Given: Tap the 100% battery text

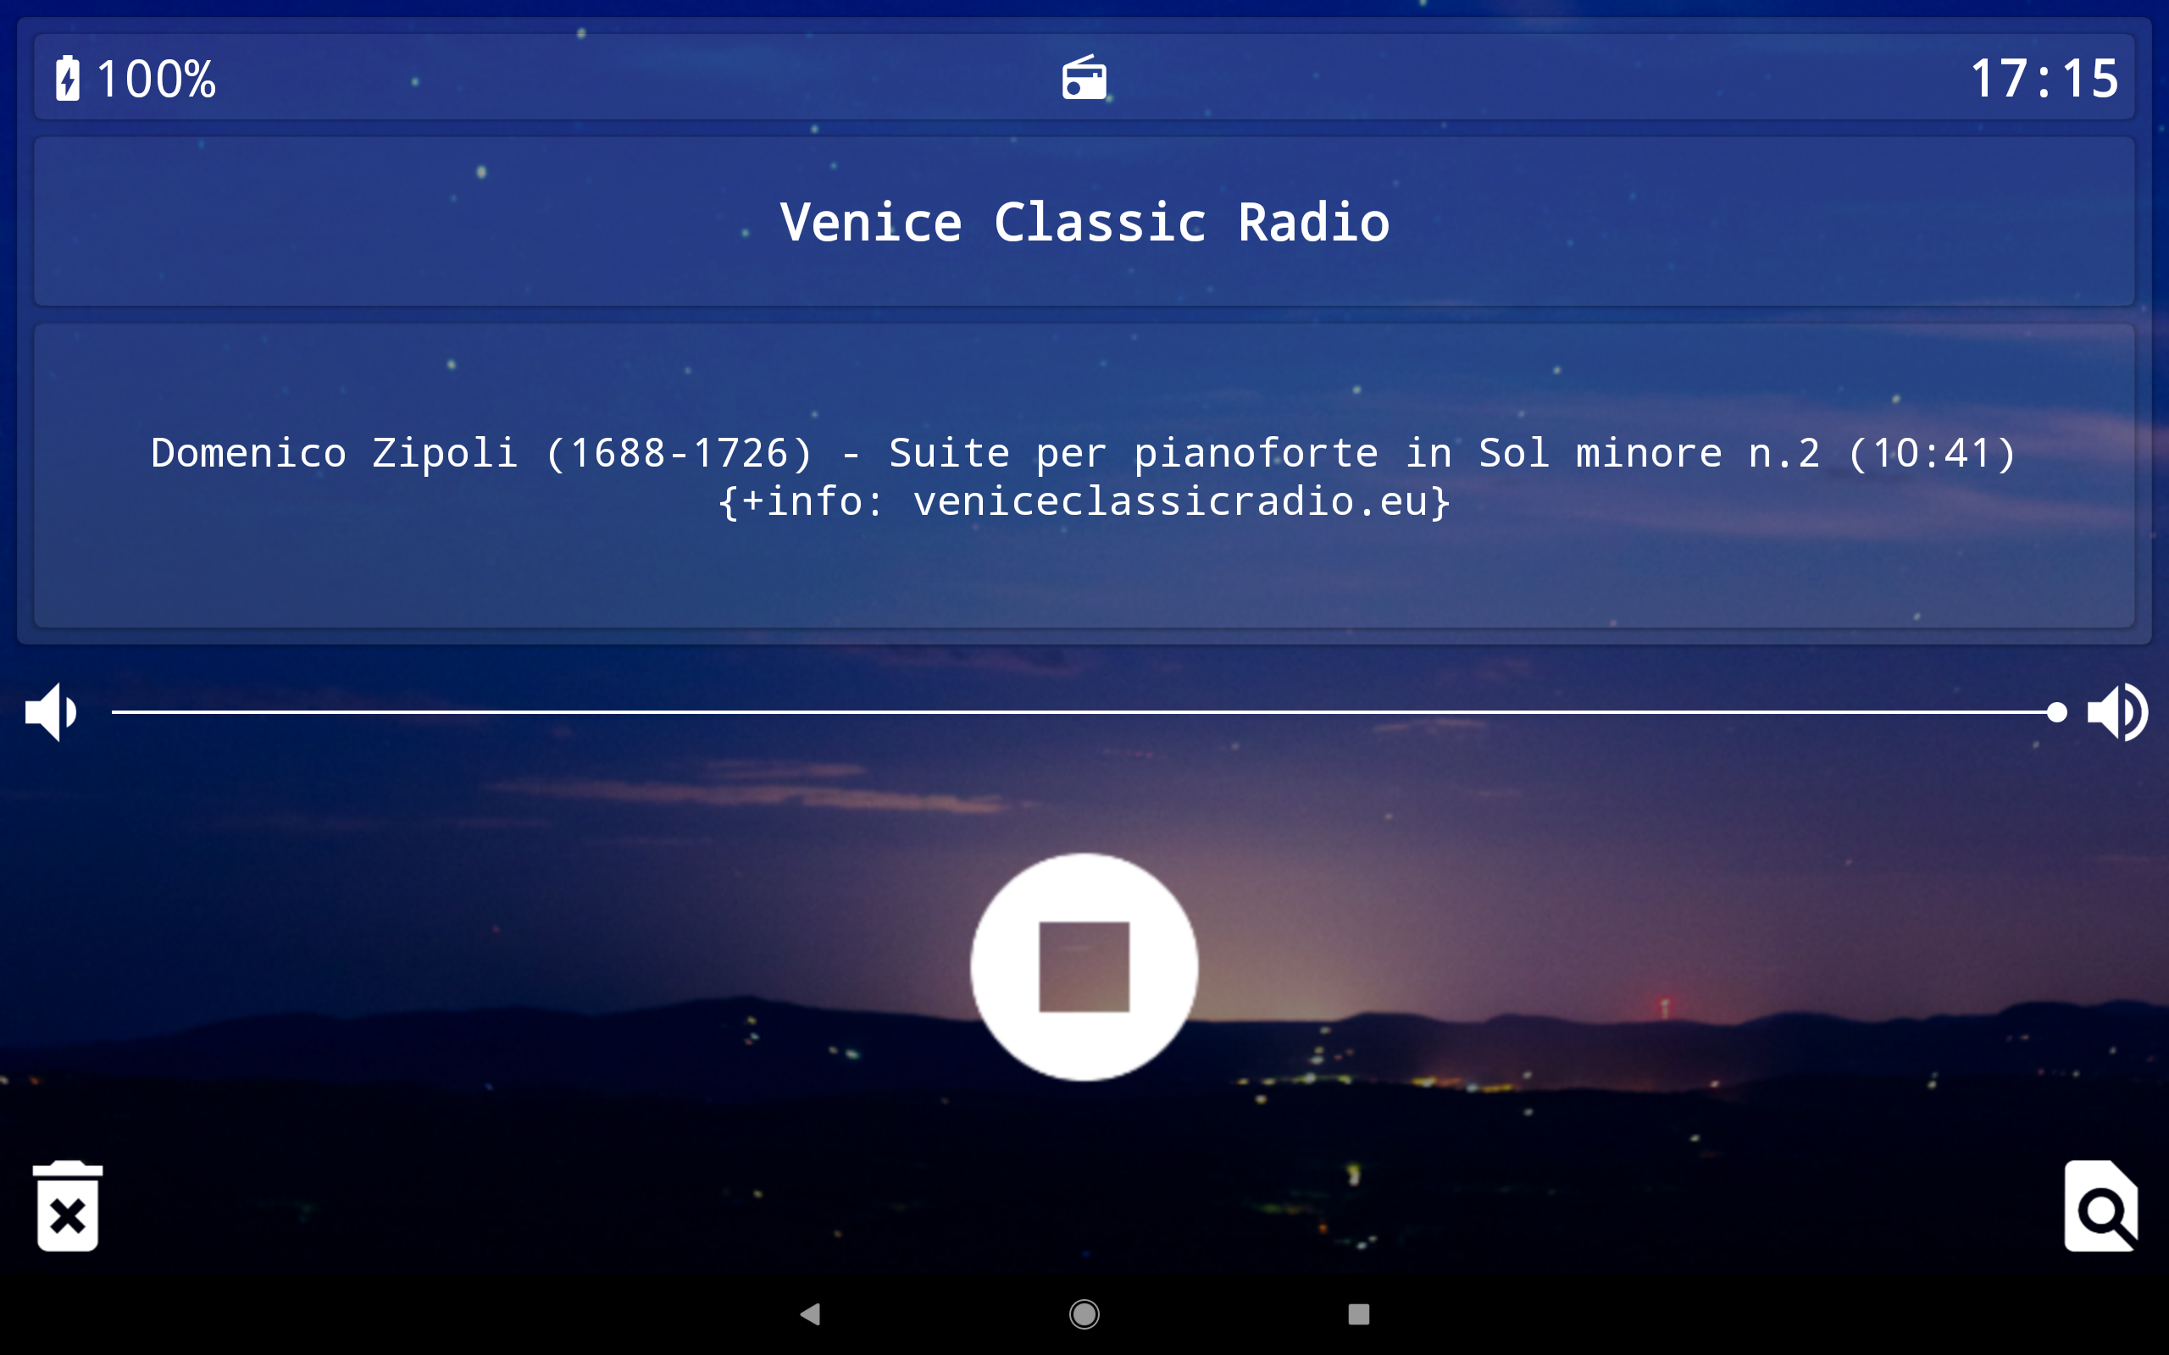Looking at the screenshot, I should [x=156, y=79].
